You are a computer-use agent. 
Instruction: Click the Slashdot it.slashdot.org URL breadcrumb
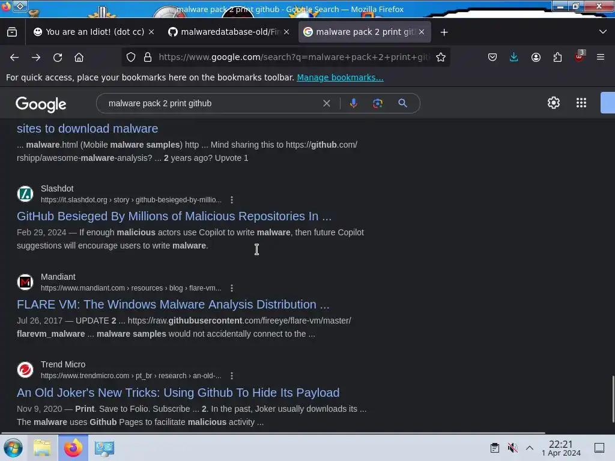(x=131, y=200)
